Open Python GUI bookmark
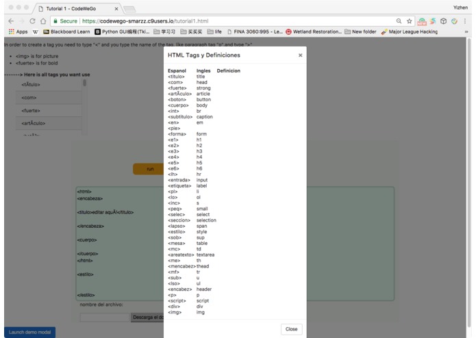The width and height of the screenshot is (476, 338). (x=122, y=31)
